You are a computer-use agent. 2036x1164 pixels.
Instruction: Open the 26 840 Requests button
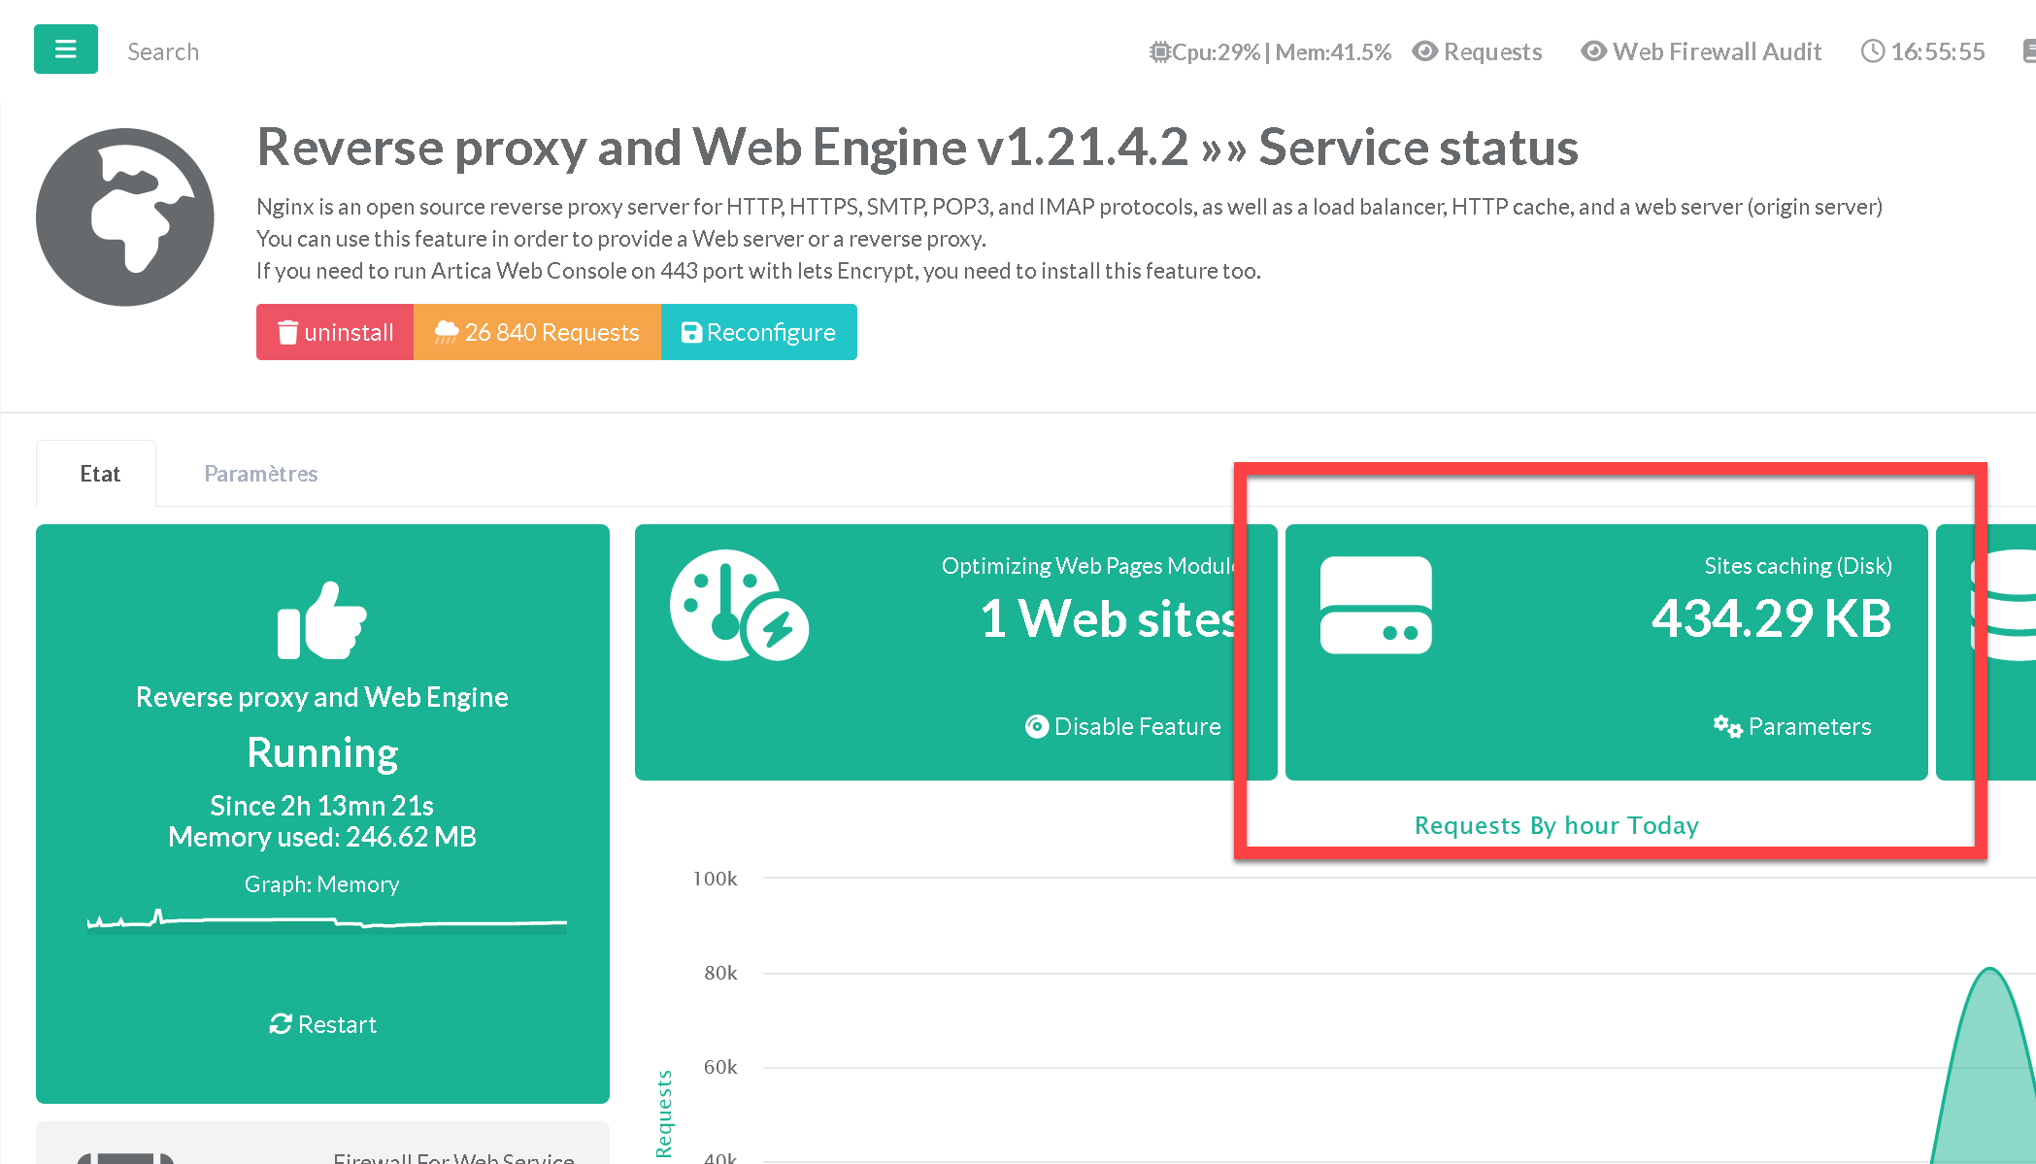(537, 332)
